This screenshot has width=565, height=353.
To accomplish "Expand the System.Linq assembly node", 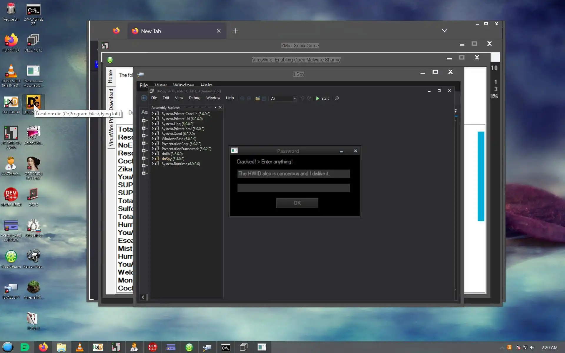I will click(153, 124).
